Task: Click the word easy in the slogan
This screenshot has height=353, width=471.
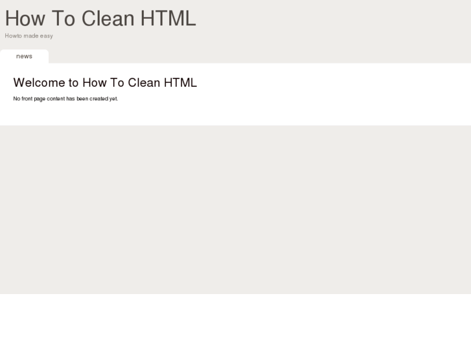Action: pyautogui.click(x=46, y=36)
